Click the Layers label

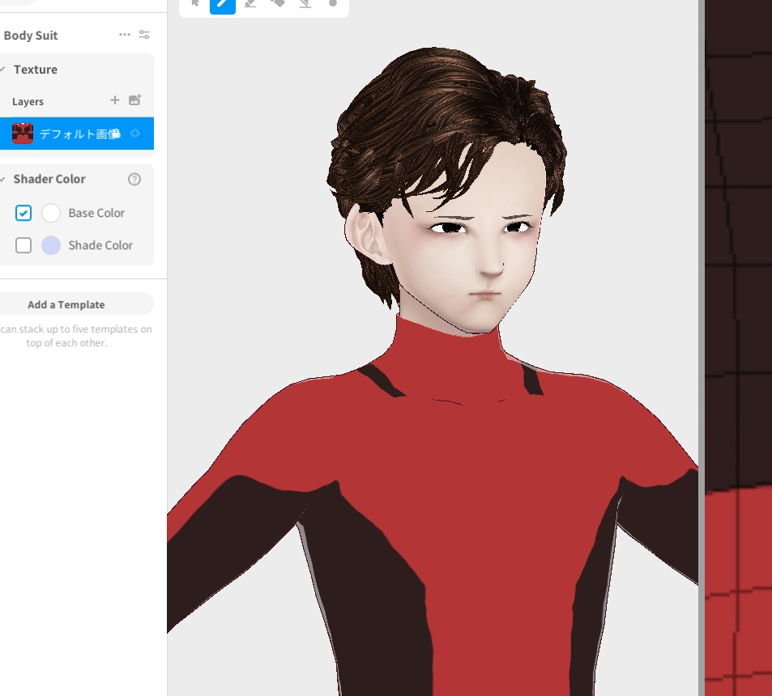click(x=28, y=102)
